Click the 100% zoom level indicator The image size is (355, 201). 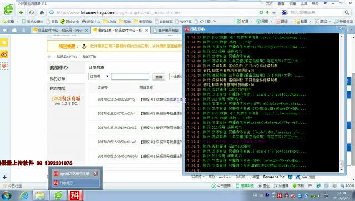[347, 186]
